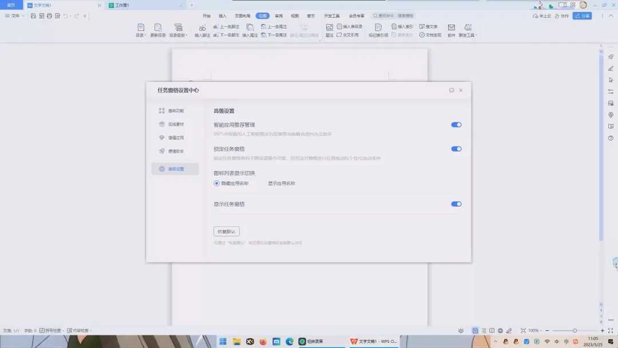This screenshot has width=618, height=348.
Task: Click the undo arrow icon
Action: click(x=65, y=16)
